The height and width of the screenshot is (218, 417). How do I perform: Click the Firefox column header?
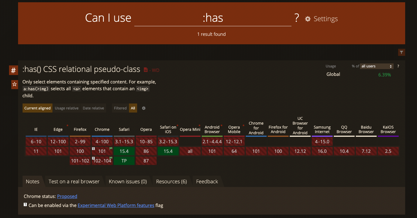(x=80, y=129)
